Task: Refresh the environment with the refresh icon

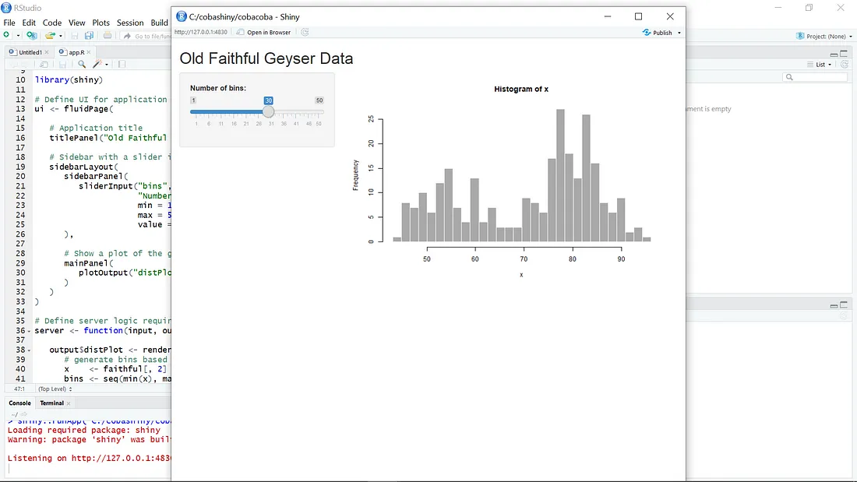Action: [845, 65]
